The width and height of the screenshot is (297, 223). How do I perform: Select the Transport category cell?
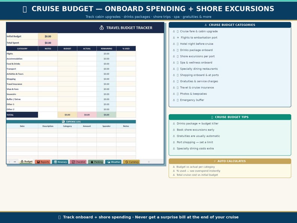point(22,69)
